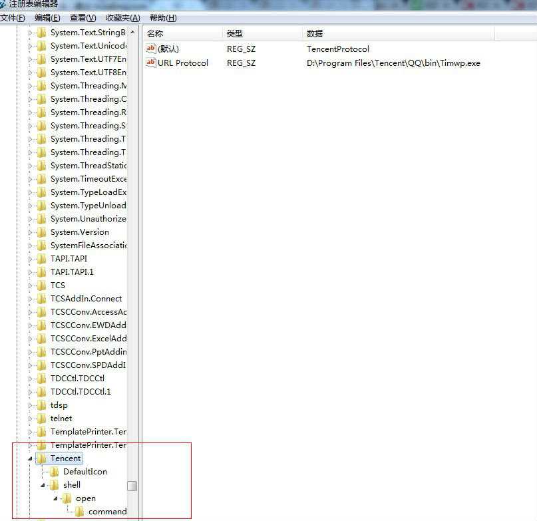This screenshot has height=521, width=537.
Task: Click the SystemFileAssociati folder icon
Action: click(x=41, y=246)
